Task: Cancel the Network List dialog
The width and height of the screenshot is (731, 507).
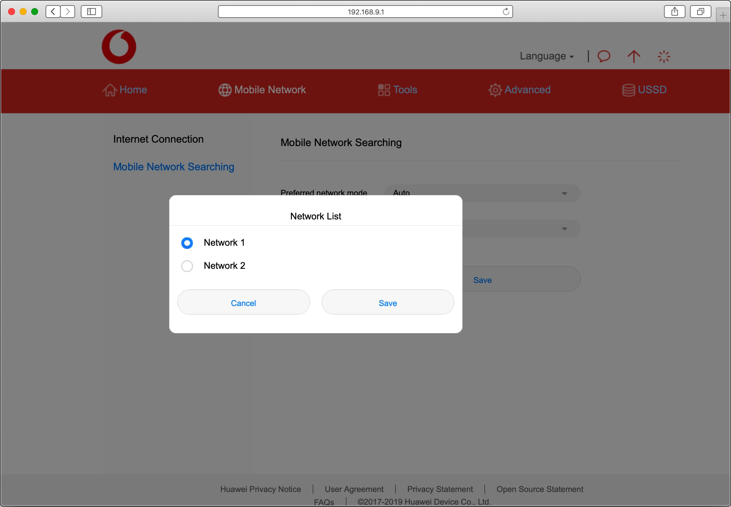Action: click(x=243, y=302)
